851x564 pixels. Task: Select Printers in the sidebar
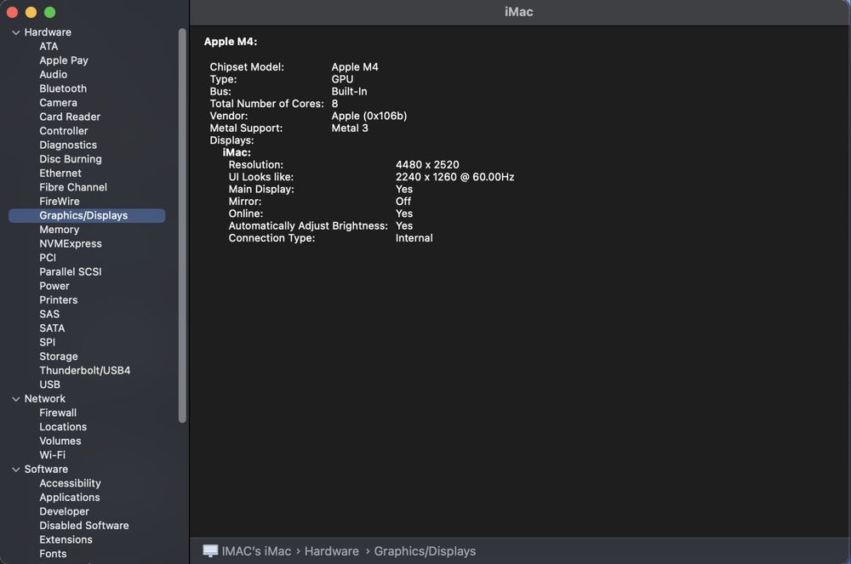(59, 300)
